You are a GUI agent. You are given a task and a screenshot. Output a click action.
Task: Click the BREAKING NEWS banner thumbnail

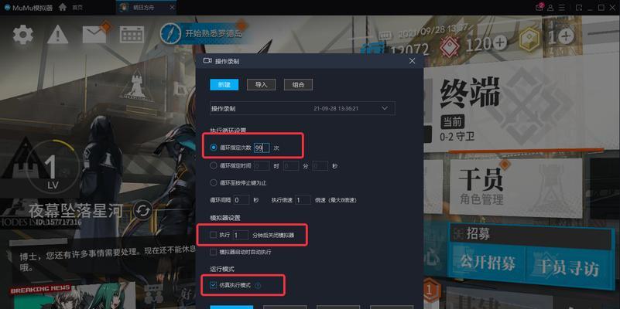click(x=74, y=296)
